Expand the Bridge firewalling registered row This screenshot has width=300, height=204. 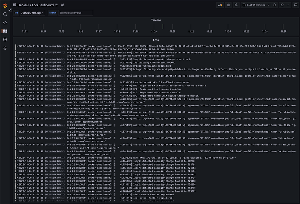17,66
